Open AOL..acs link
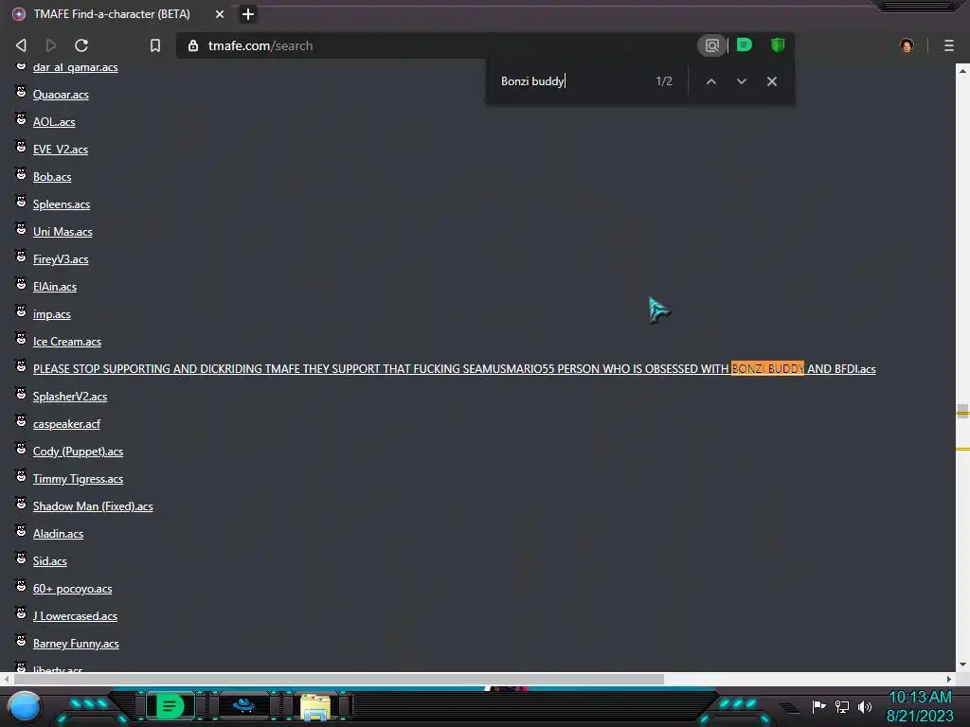 (54, 122)
